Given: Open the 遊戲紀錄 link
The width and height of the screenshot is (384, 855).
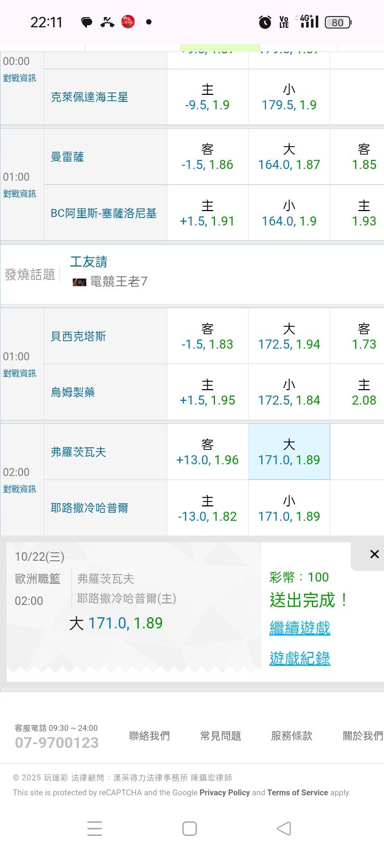Looking at the screenshot, I should (300, 658).
